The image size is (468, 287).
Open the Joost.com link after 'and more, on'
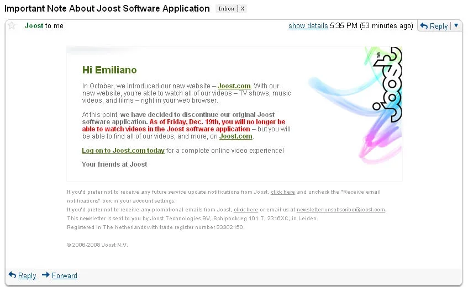pyautogui.click(x=236, y=136)
